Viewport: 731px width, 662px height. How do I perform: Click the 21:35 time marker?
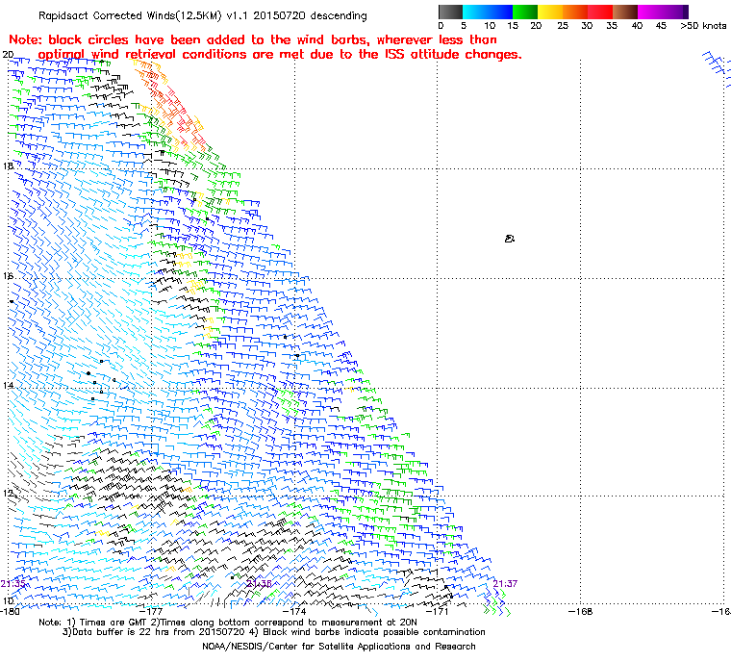point(13,584)
